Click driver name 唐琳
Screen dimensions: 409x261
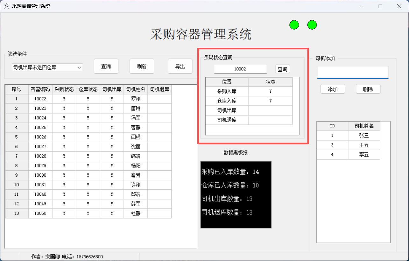point(136,109)
